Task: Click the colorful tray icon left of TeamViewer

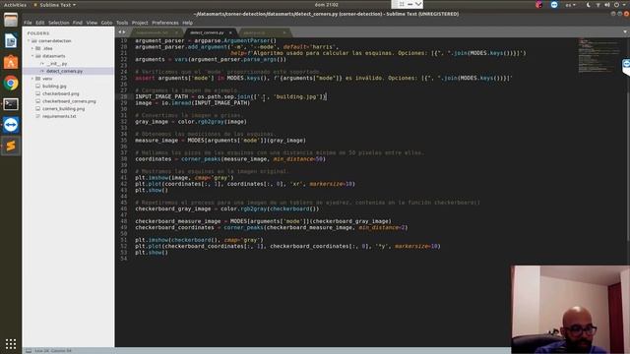Action: click(539, 5)
